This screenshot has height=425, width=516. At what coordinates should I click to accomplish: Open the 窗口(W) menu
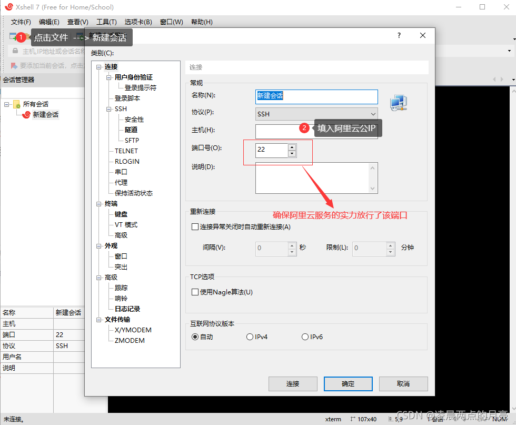click(172, 22)
